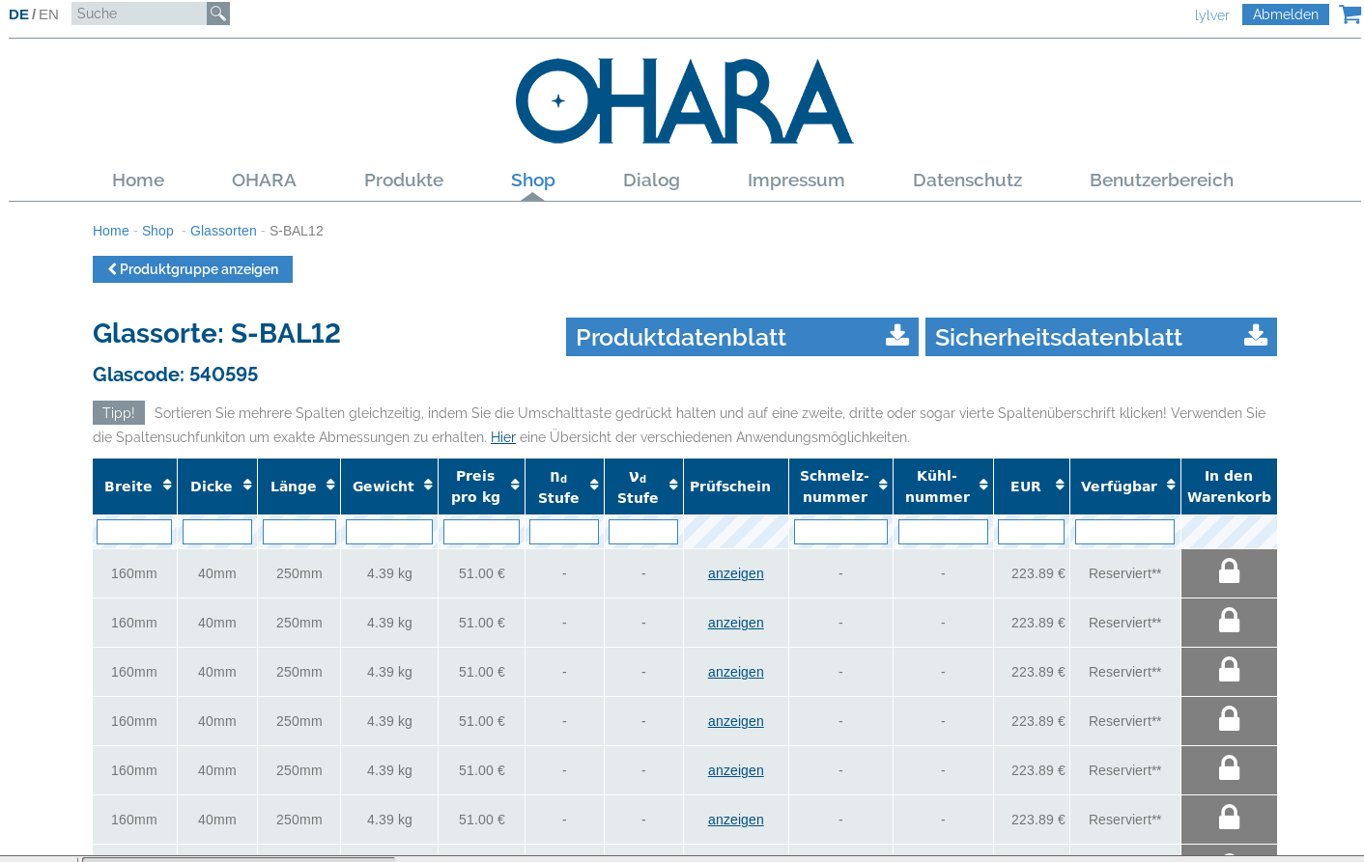Viewport: 1364px width, 862px height.
Task: Open the Benutzerbereich menu item
Action: point(1161,180)
